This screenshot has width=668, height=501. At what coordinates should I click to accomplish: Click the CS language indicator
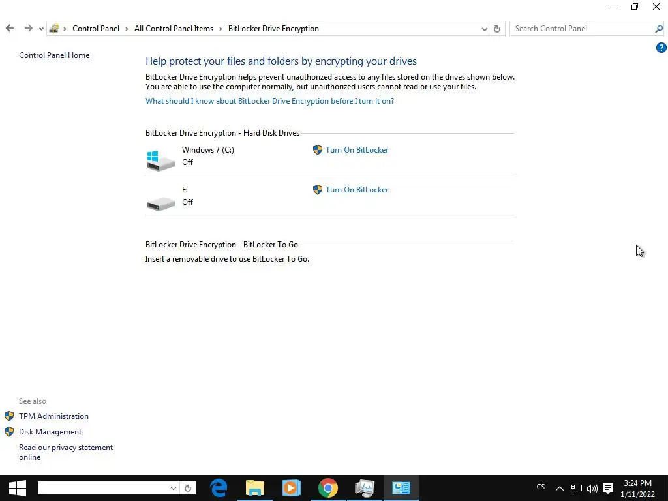541,487
